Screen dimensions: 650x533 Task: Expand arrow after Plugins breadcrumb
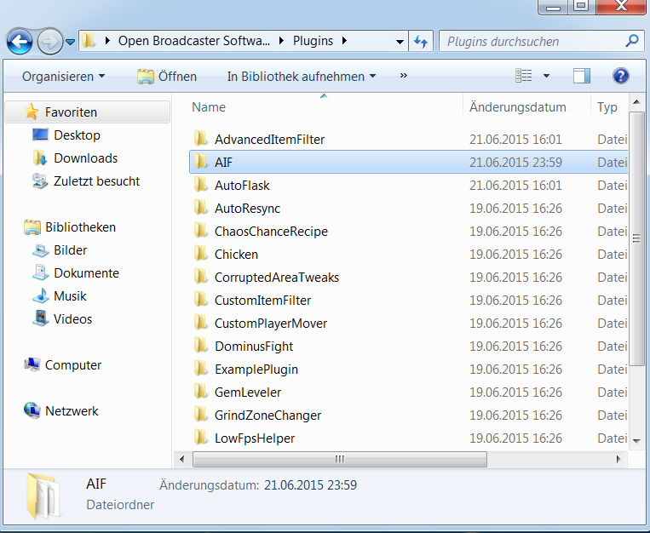[344, 41]
